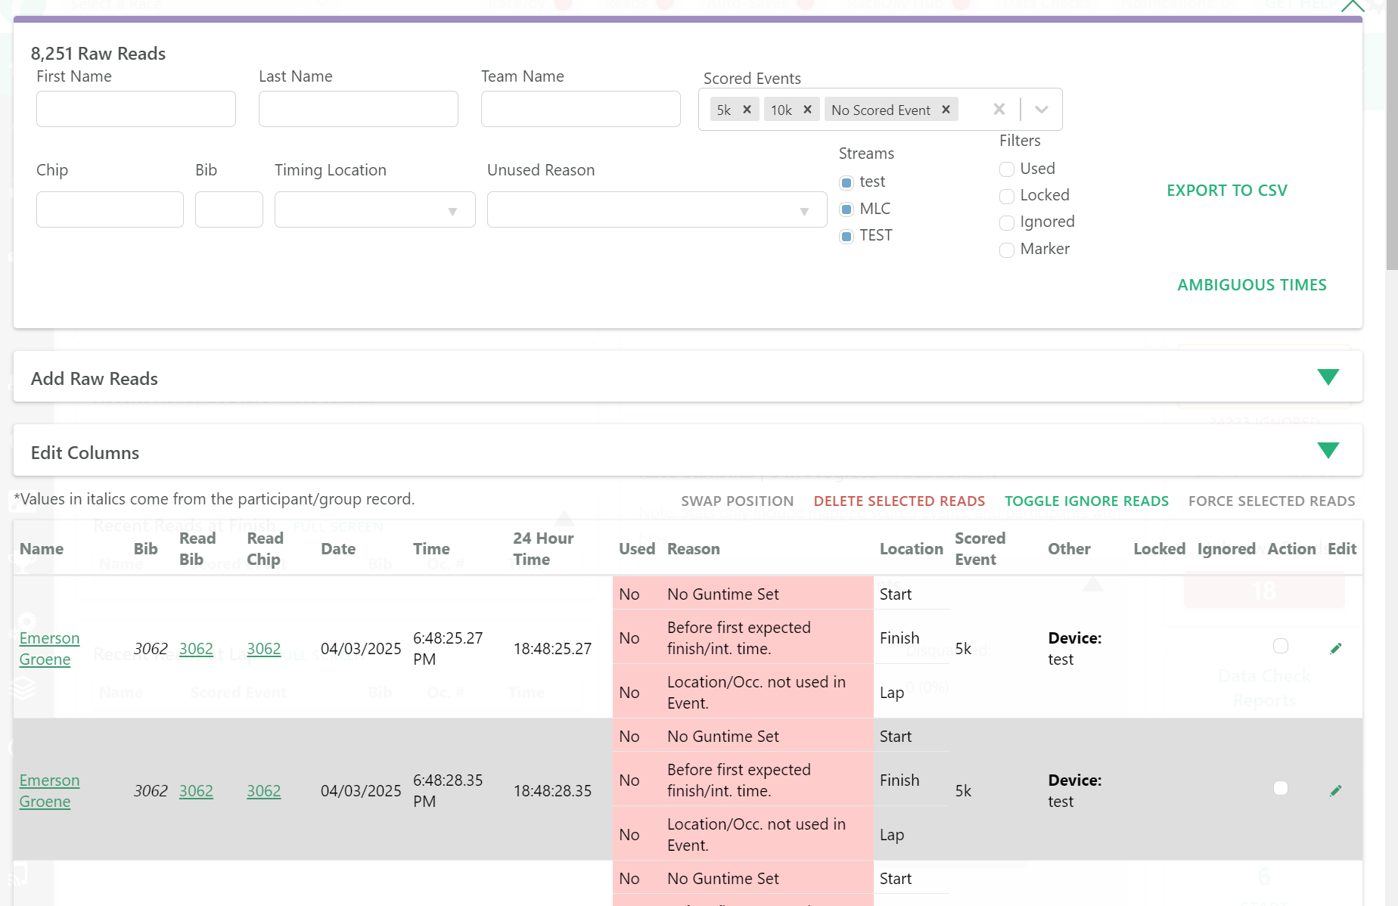Screen dimensions: 1398x906
Task: Toggle the lowercase test stream checkbox
Action: point(847,182)
